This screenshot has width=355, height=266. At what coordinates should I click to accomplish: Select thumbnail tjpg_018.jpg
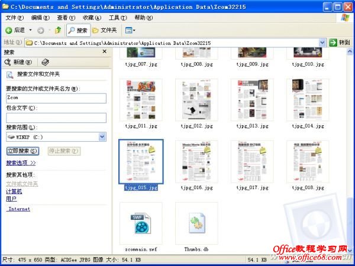308,161
